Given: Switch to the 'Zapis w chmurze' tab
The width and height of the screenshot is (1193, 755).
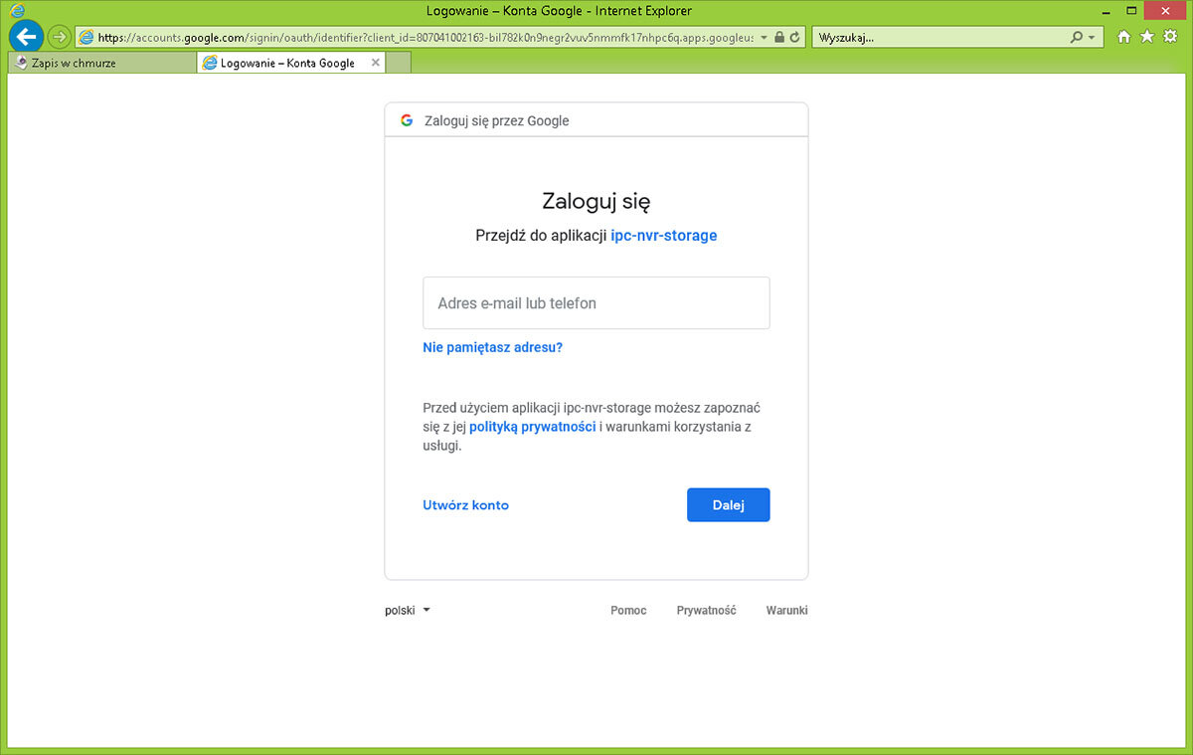Looking at the screenshot, I should point(99,63).
